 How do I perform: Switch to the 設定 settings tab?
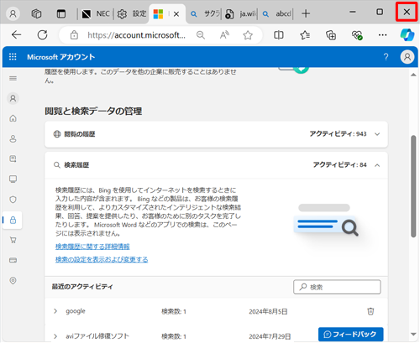coord(131,13)
